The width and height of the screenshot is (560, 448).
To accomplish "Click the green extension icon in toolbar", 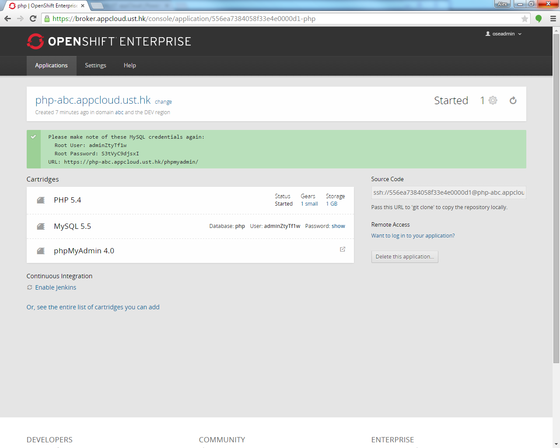I will pyautogui.click(x=539, y=19).
